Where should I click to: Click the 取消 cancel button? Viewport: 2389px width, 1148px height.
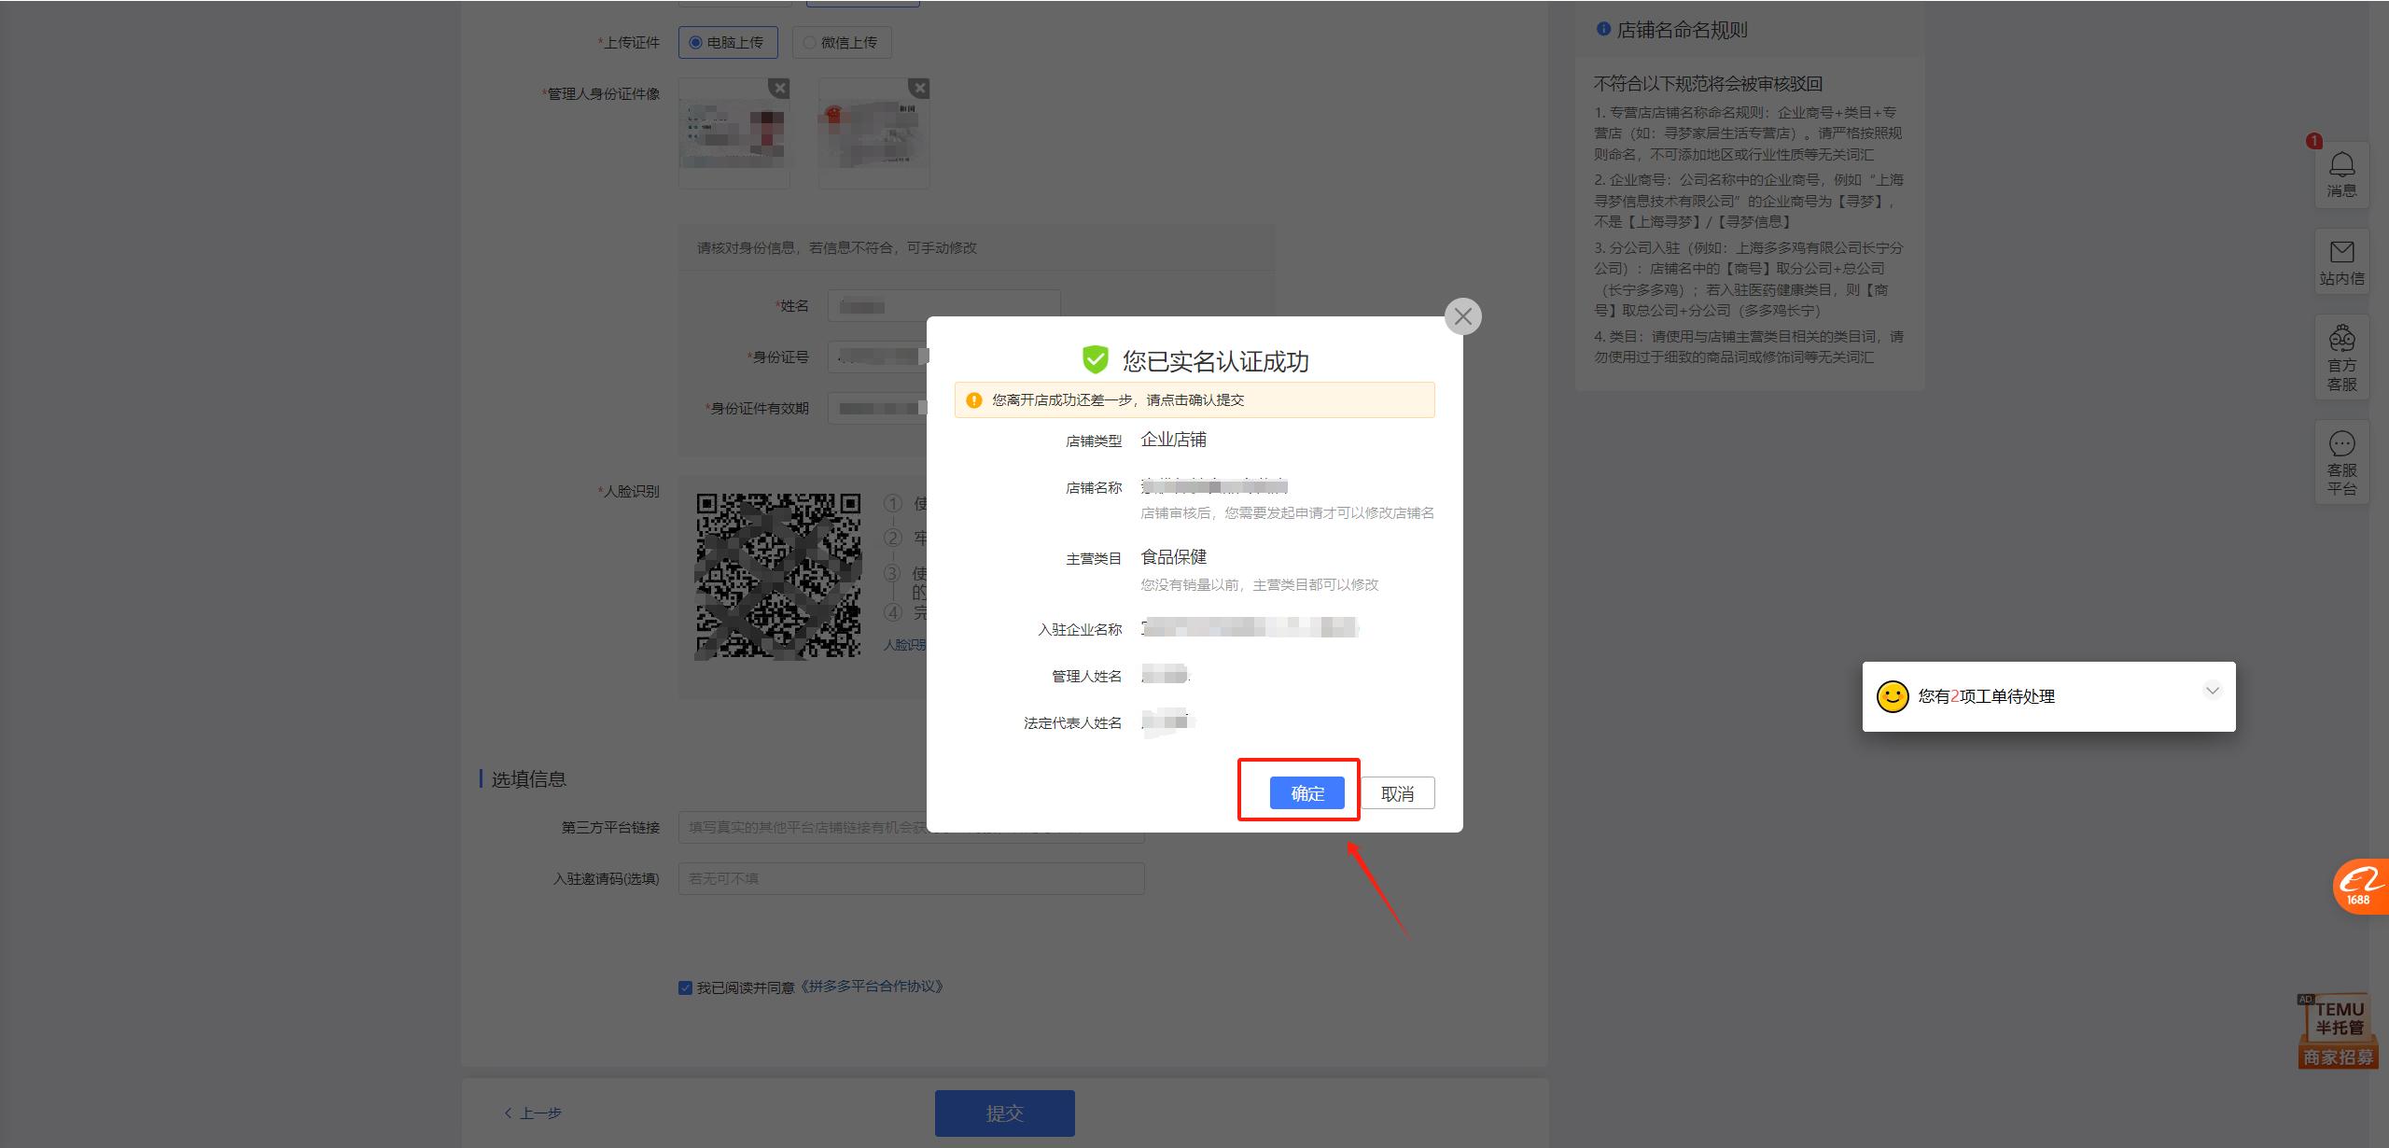click(1396, 792)
